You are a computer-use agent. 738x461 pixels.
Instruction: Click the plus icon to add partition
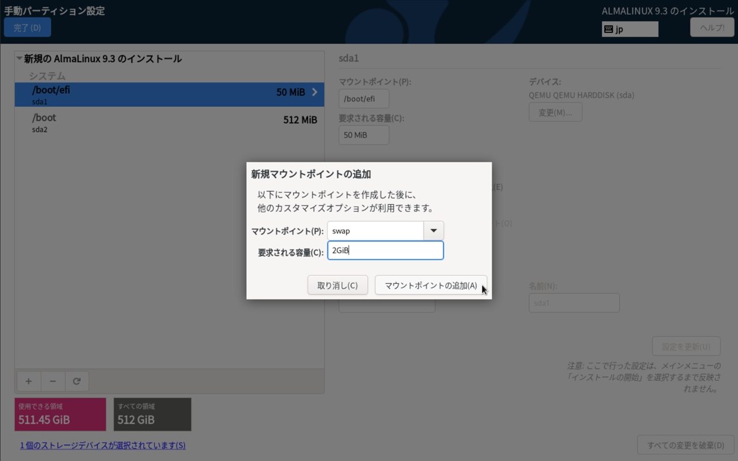pyautogui.click(x=28, y=381)
